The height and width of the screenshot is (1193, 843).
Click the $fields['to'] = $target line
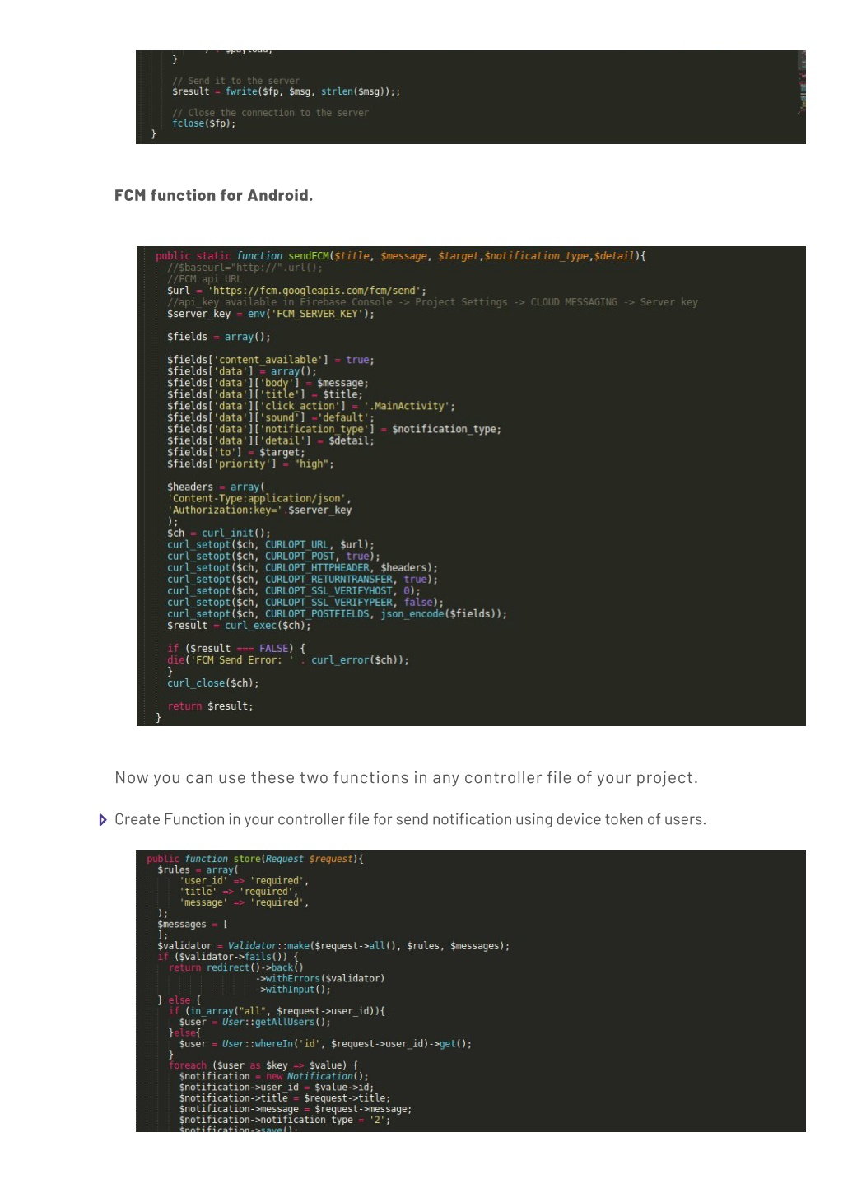click(235, 452)
